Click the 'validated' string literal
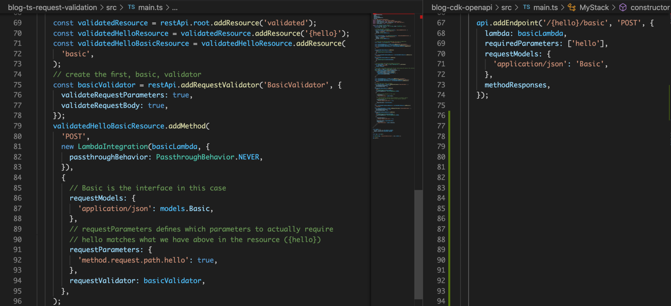Screen dimensions: 671x306 pyautogui.click(x=286, y=23)
